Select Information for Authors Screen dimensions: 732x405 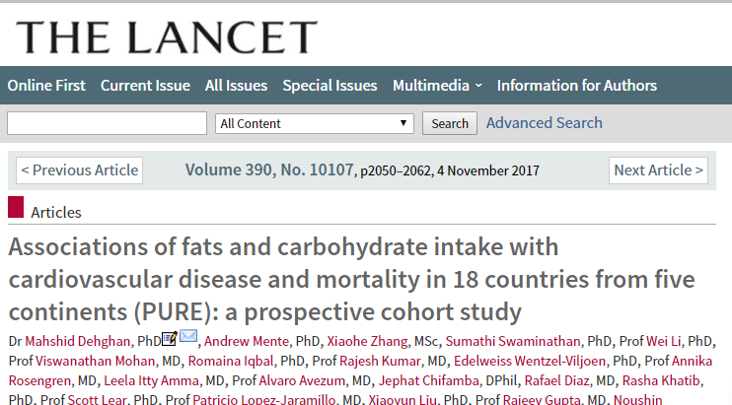[576, 86]
